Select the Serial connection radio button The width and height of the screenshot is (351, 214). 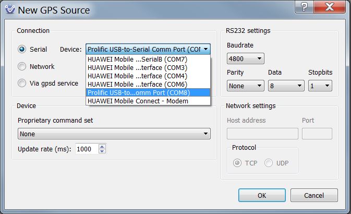point(22,50)
